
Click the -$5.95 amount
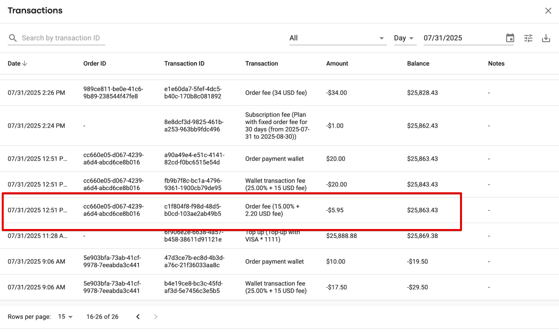(335, 210)
